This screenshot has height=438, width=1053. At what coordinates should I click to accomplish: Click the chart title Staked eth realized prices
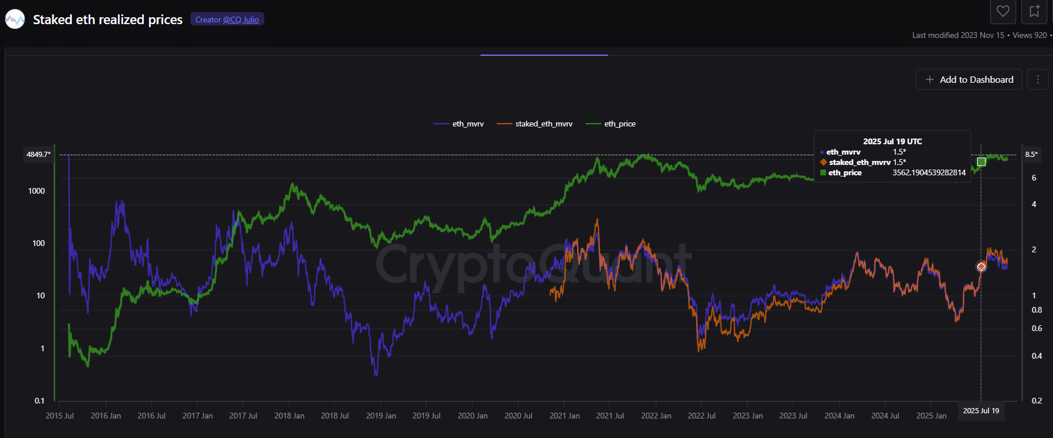pos(108,19)
